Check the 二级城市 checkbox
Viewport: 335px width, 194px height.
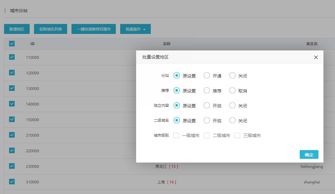tap(207, 135)
